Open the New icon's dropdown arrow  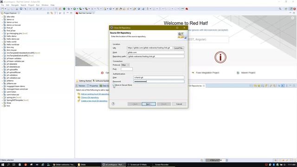5,9
